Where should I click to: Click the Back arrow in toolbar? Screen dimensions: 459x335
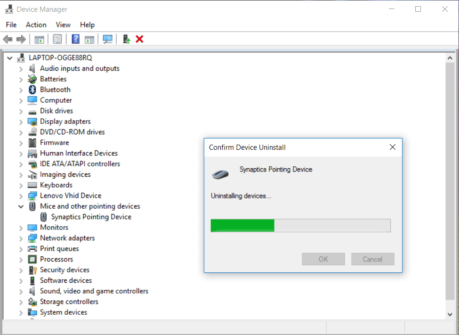pos(8,39)
